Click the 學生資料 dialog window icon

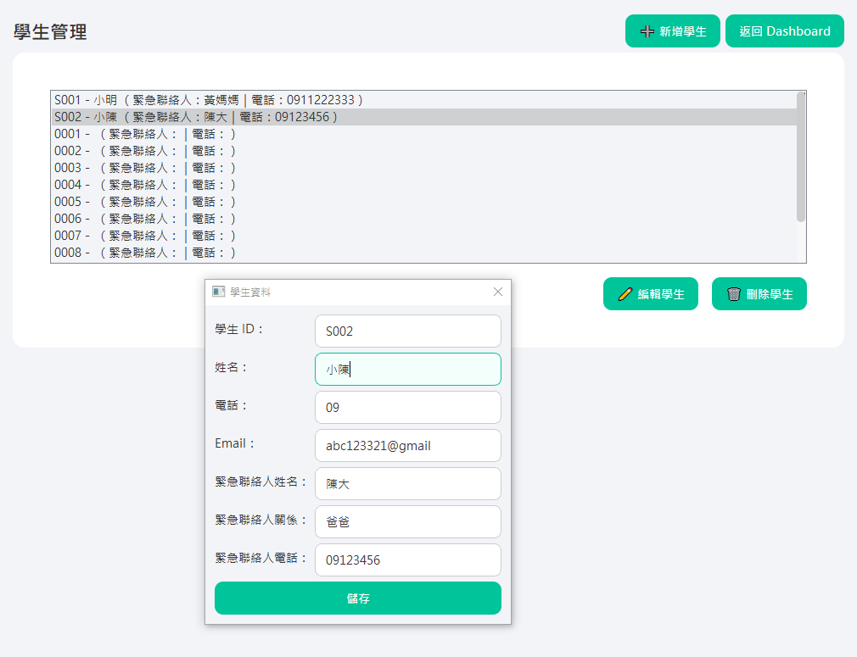pos(219,292)
